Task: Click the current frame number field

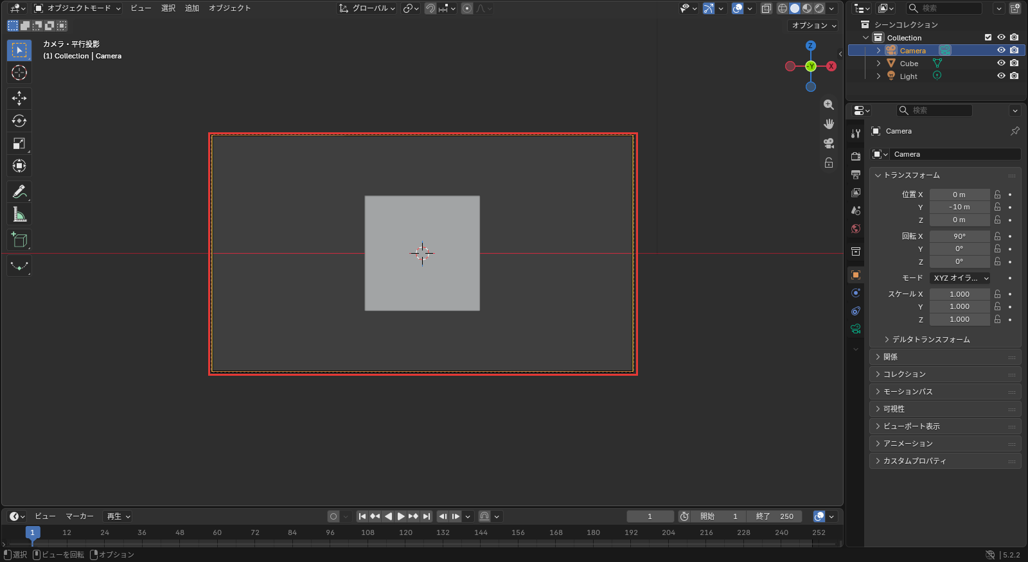Action: coord(650,516)
